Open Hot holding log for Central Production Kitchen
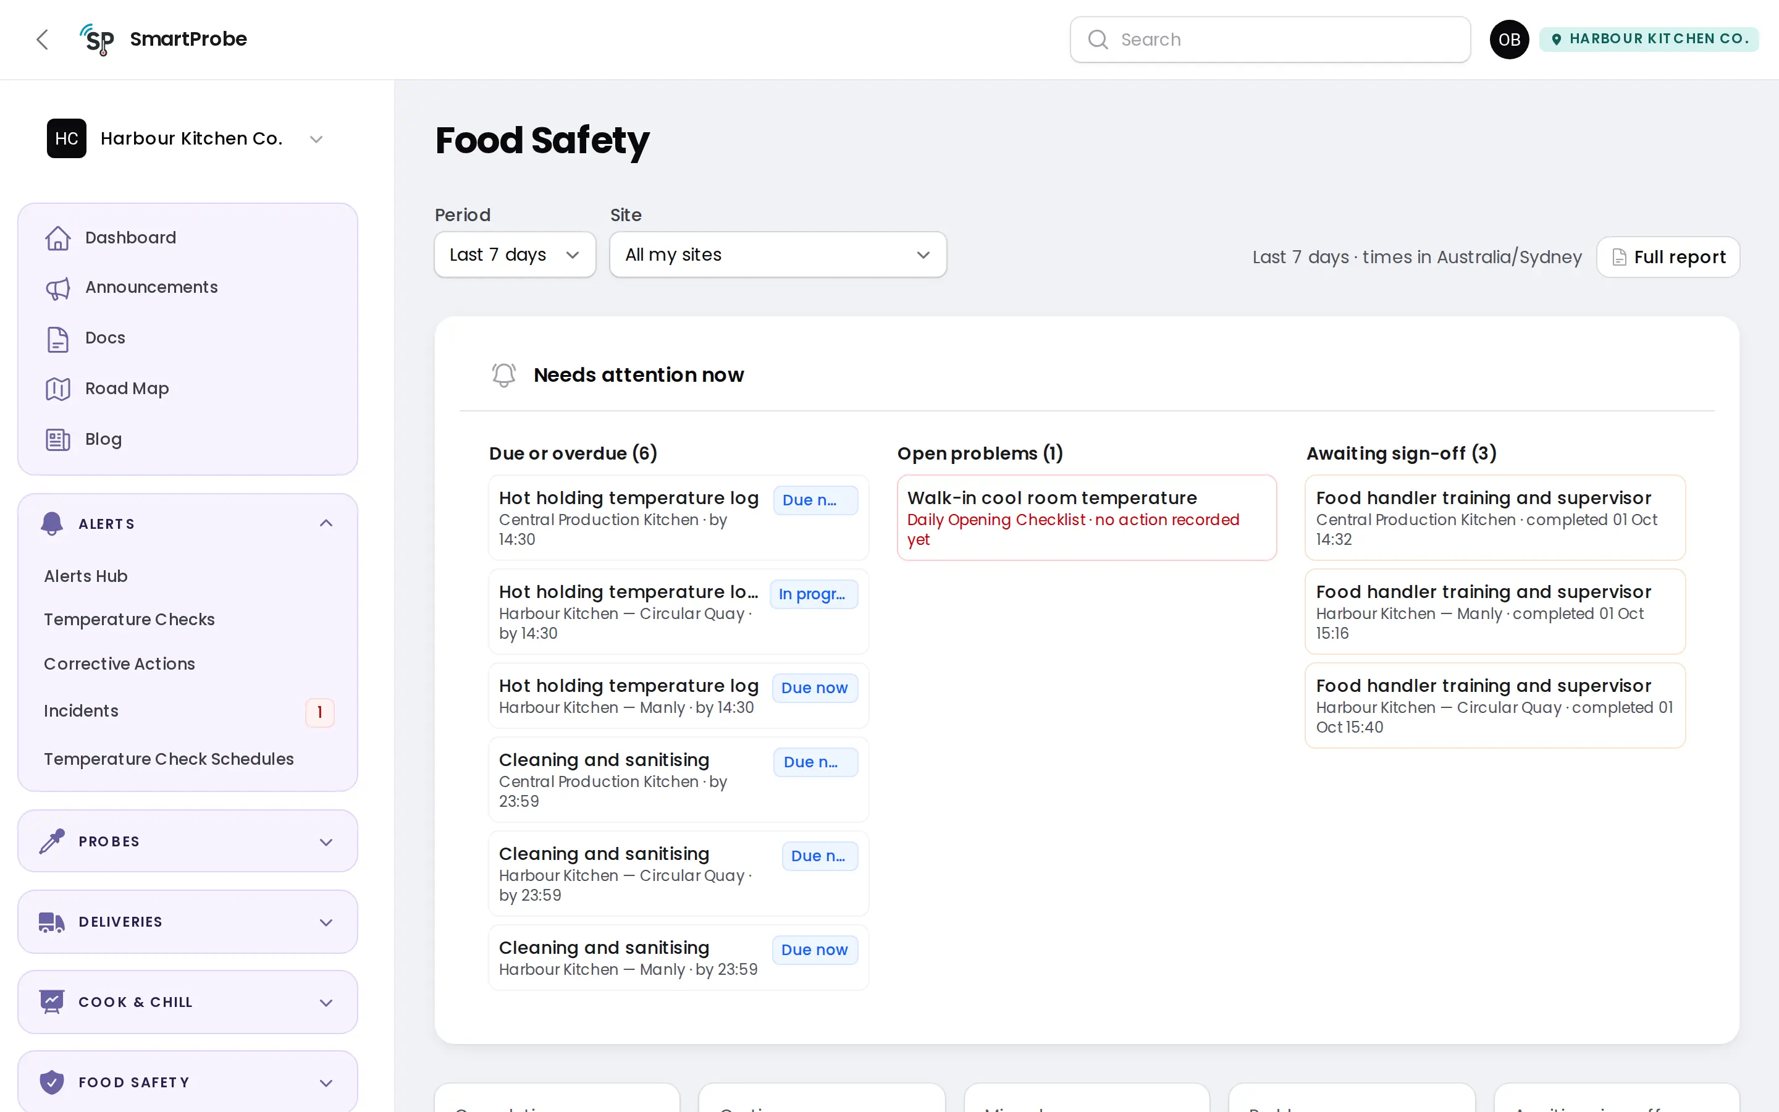 coord(678,518)
